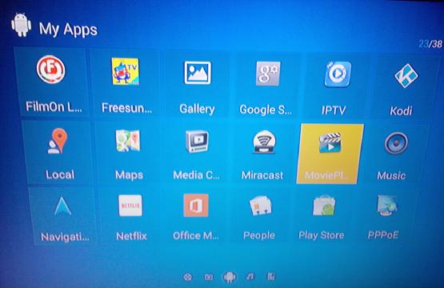Open the People contacts app
444x288 pixels.
click(x=260, y=216)
